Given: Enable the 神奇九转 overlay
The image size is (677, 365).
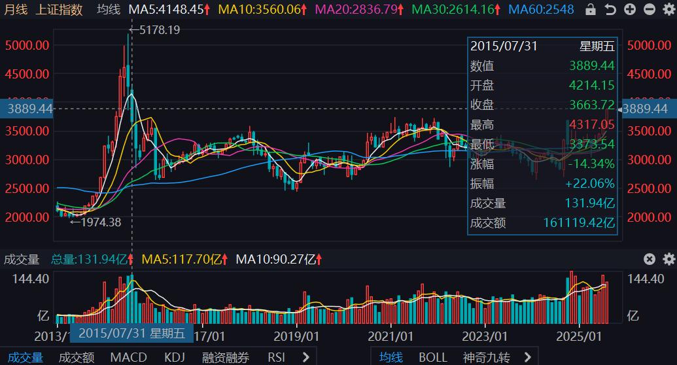Looking at the screenshot, I should coord(486,358).
